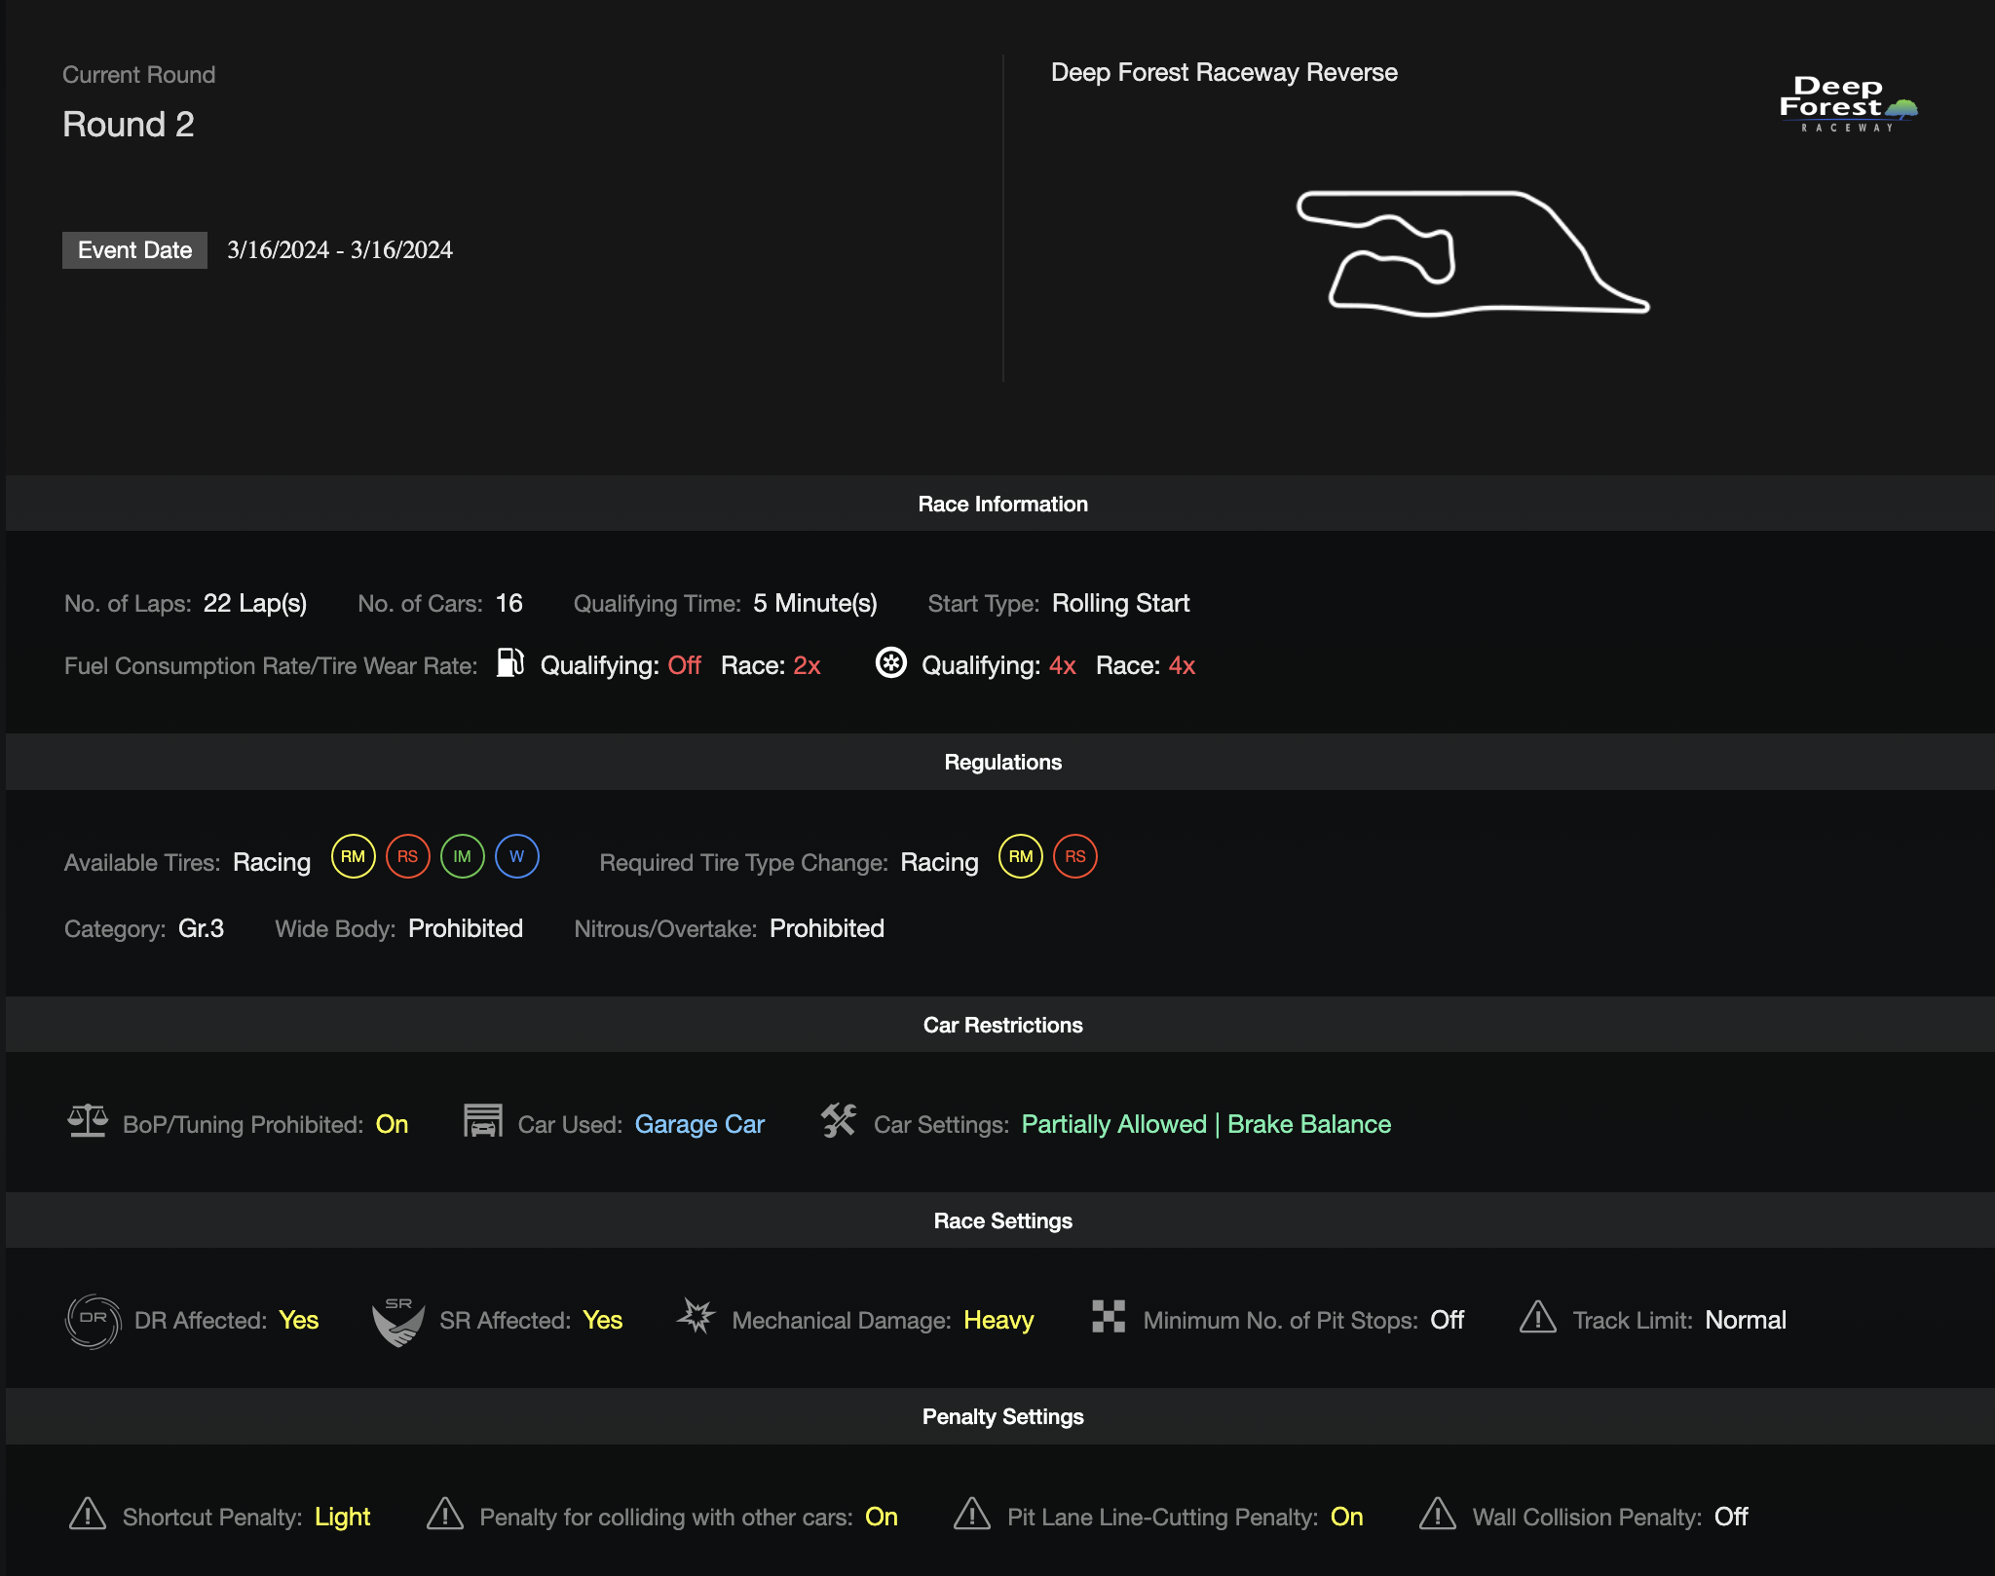Click the Deep Forest track map
This screenshot has width=1995, height=1576.
[1471, 253]
